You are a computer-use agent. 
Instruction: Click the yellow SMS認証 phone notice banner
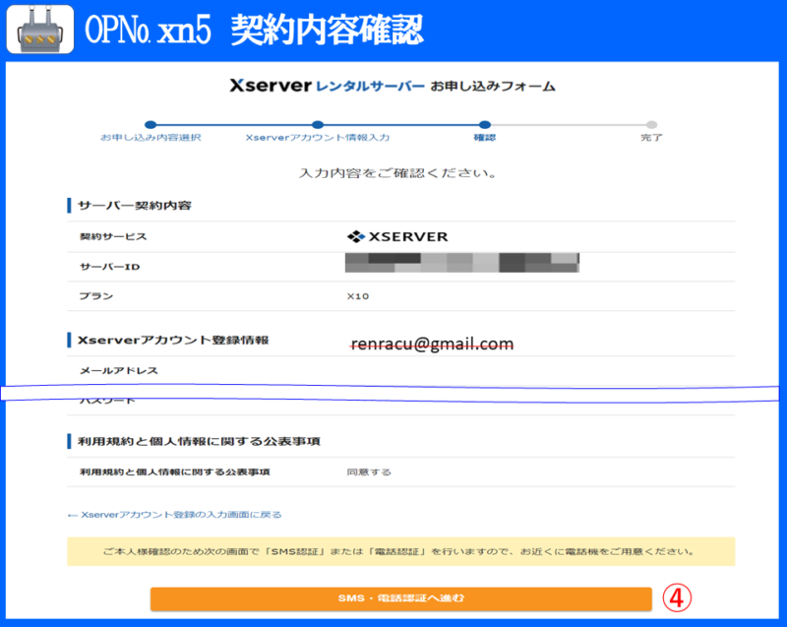point(401,551)
